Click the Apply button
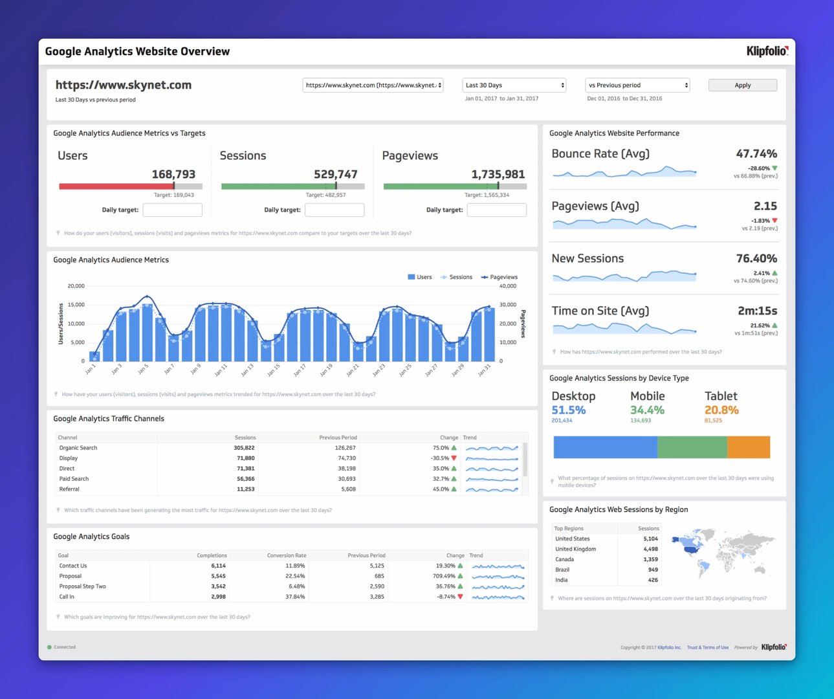This screenshot has width=834, height=699. (743, 85)
